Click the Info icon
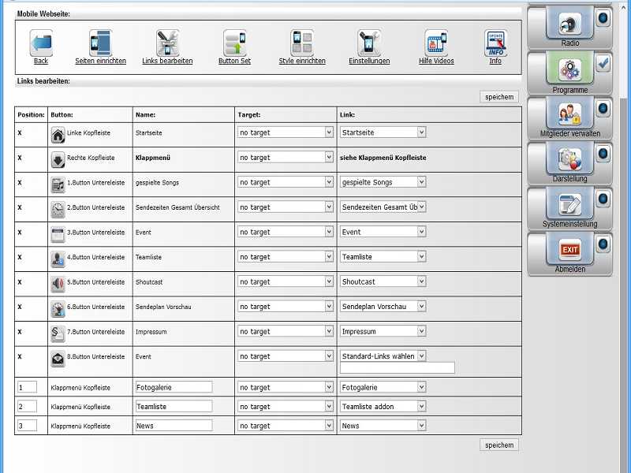Screen dimensions: 631x473 (495, 43)
